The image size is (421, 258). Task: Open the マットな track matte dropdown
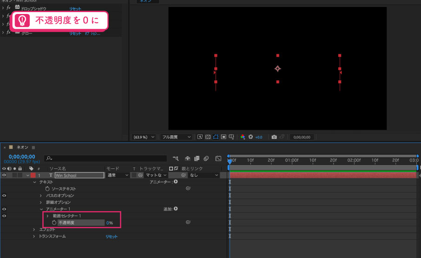(156, 175)
